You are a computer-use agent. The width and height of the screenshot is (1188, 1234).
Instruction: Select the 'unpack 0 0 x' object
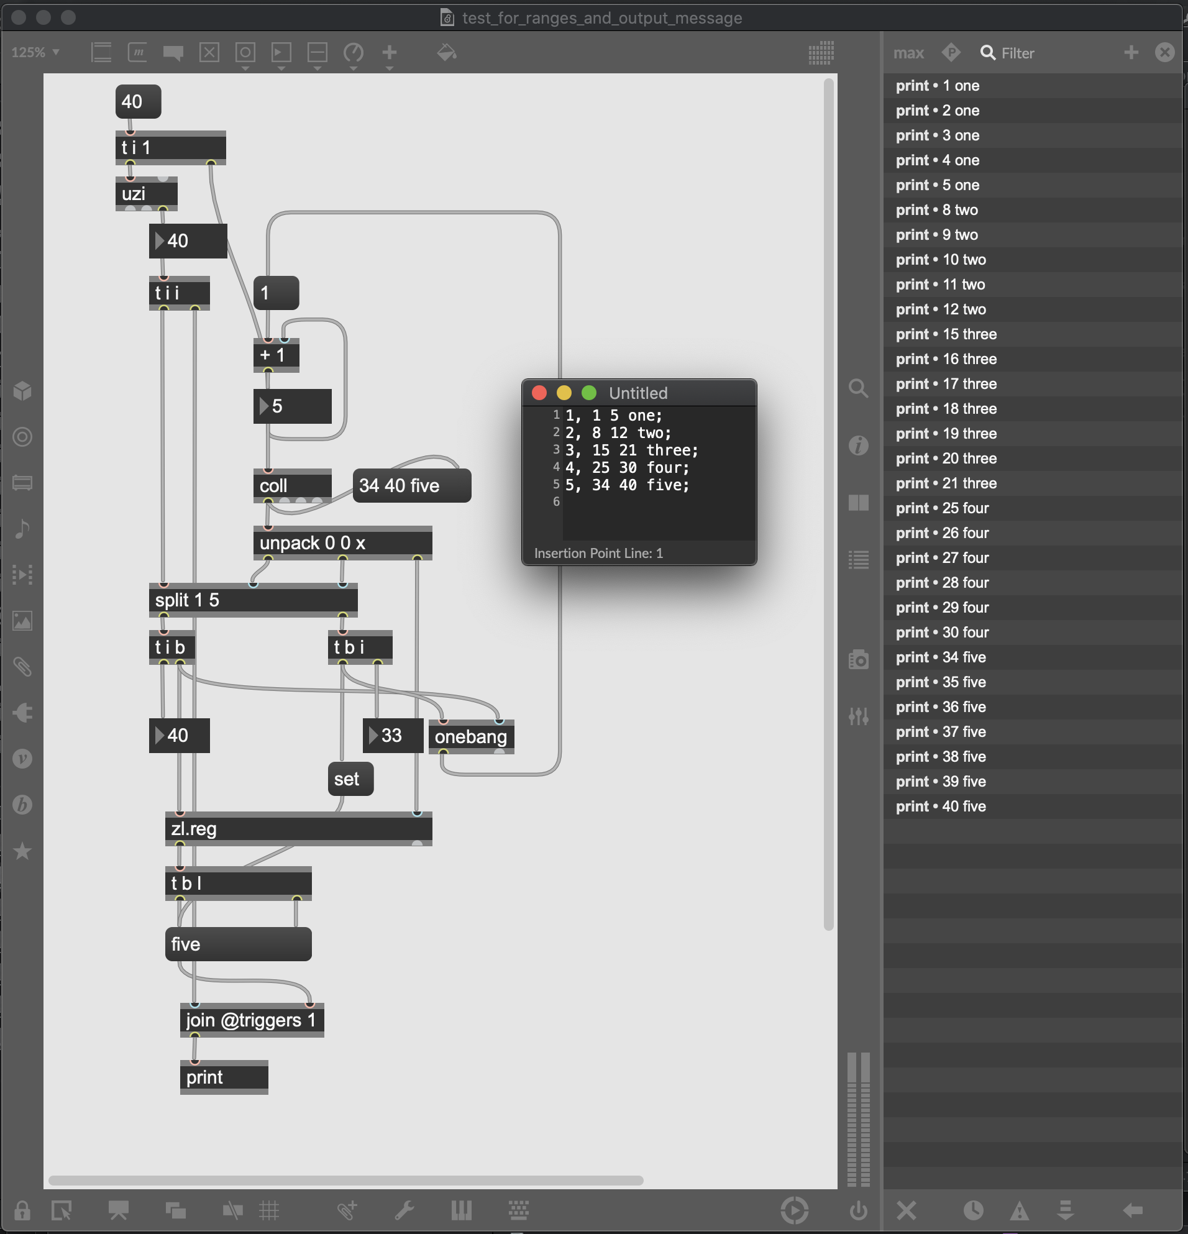click(x=342, y=542)
